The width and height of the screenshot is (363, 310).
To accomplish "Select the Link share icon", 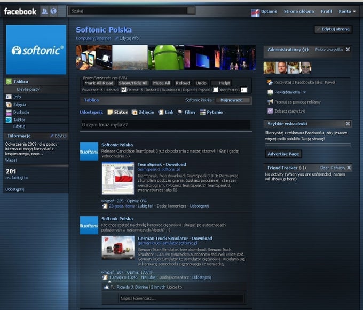I will pos(161,112).
